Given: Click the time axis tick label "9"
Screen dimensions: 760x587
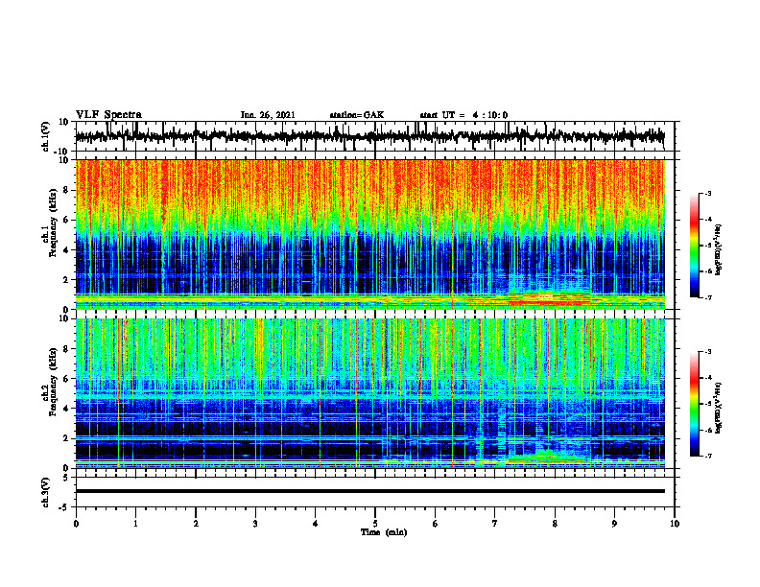Looking at the screenshot, I should (614, 524).
